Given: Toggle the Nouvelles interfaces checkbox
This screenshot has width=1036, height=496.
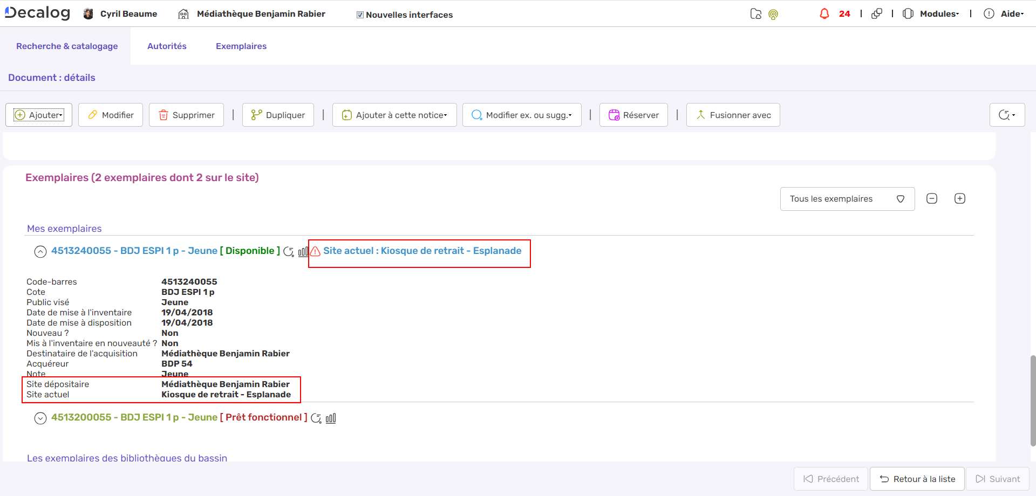Looking at the screenshot, I should point(360,15).
